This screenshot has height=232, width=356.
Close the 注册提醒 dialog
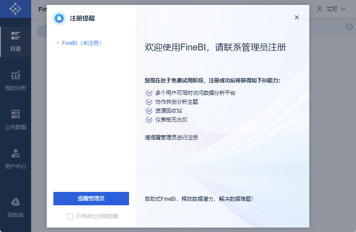[297, 17]
